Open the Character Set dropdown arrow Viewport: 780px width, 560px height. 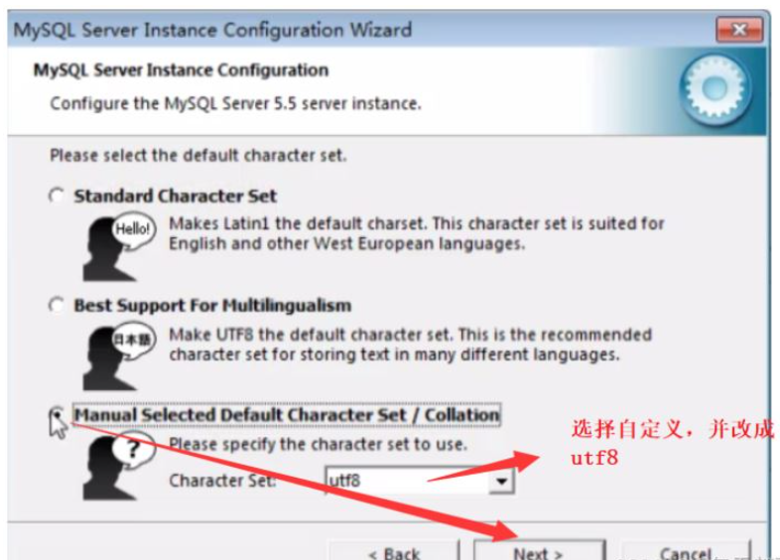click(x=501, y=481)
